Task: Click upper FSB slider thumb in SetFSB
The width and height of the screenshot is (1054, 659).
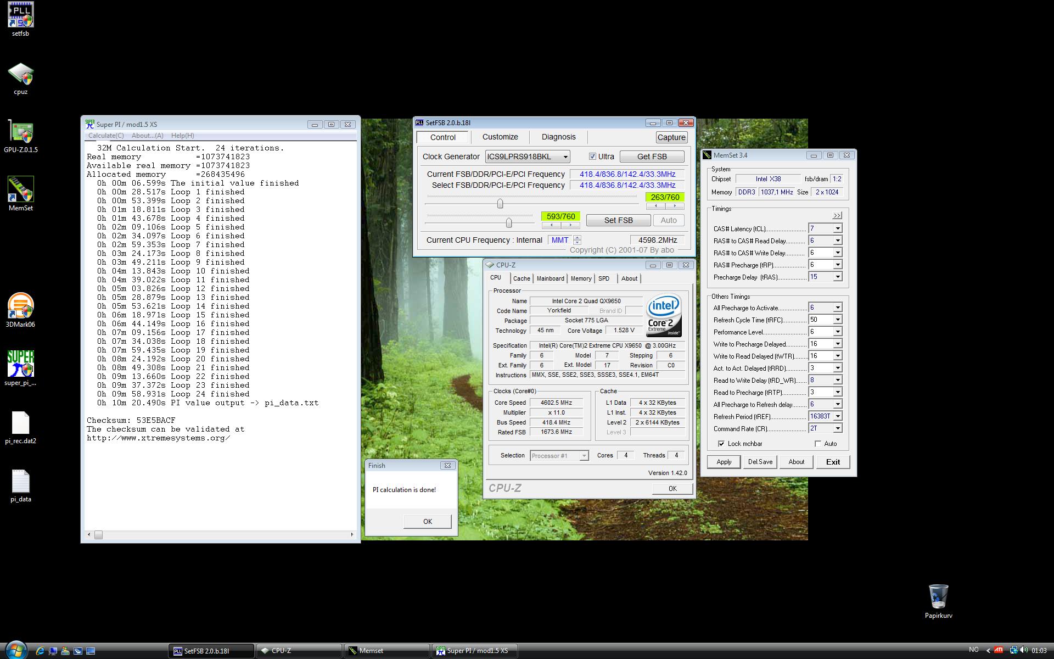Action: [500, 204]
